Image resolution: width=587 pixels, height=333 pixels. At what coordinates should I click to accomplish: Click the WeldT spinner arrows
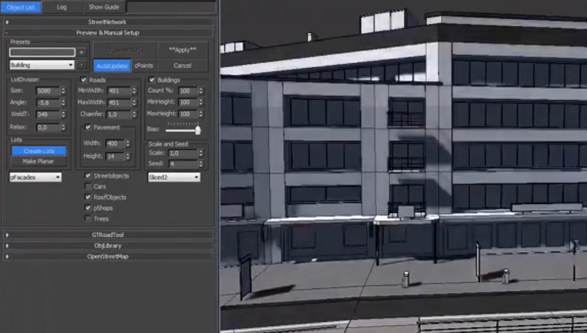click(x=63, y=115)
